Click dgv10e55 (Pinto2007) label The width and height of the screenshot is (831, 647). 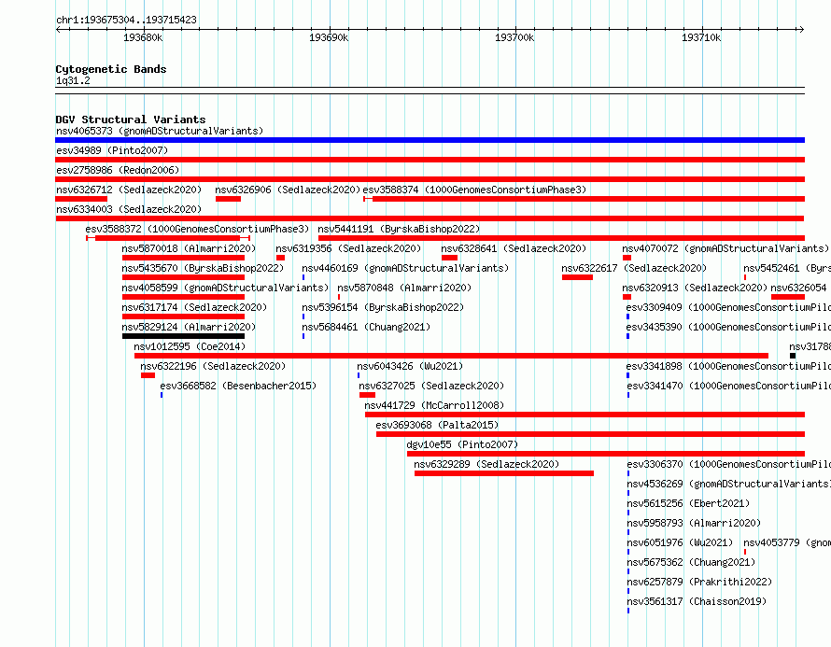pos(462,444)
